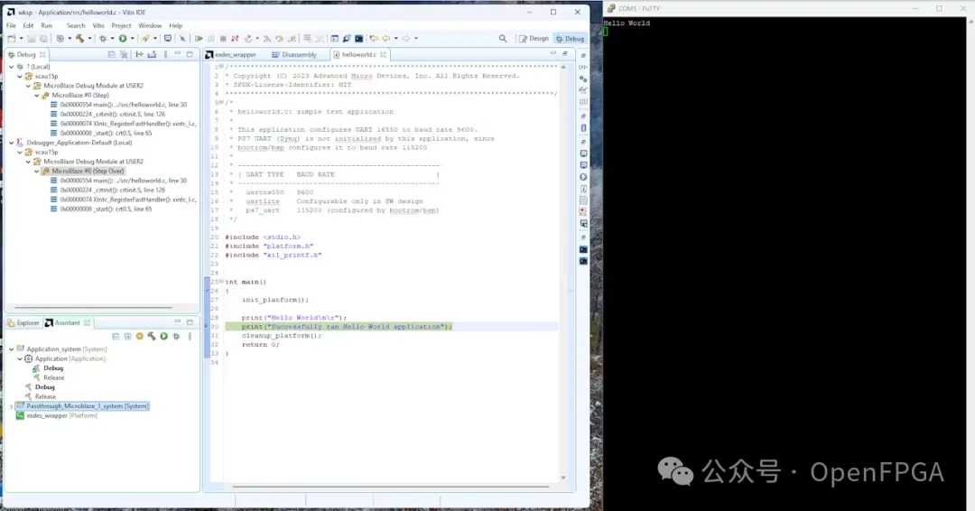This screenshot has height=511, width=975.
Task: Collapse the Debugger_Application-Default (Local) node
Action: coord(11,143)
